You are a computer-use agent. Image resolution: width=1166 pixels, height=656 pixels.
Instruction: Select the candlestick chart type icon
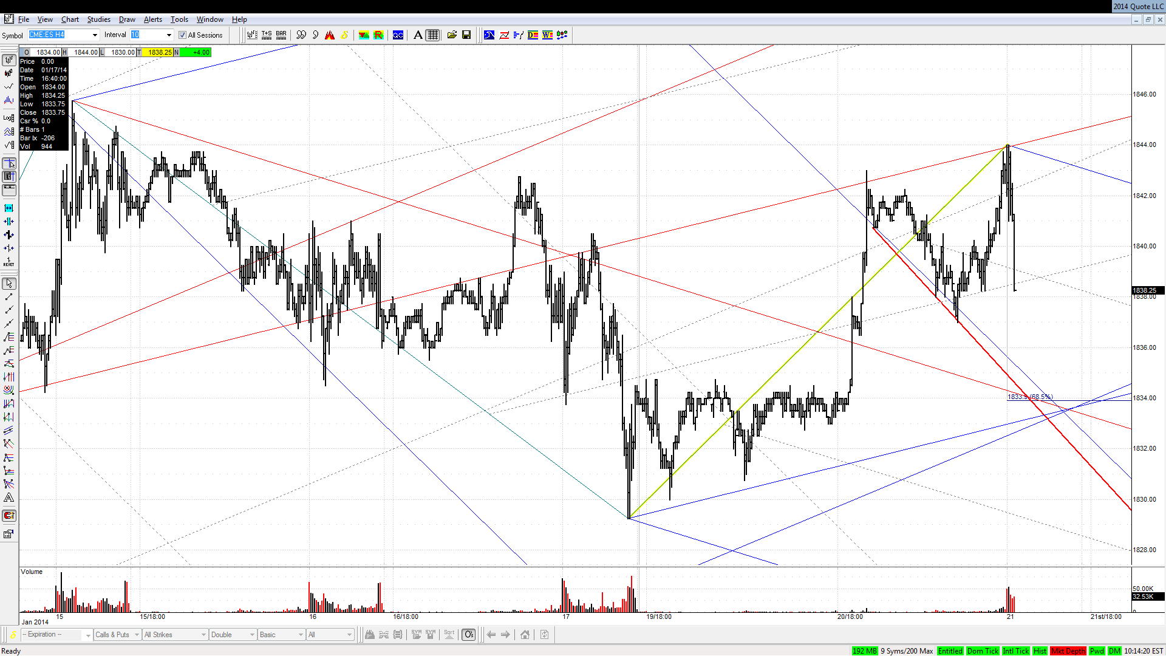[9, 73]
